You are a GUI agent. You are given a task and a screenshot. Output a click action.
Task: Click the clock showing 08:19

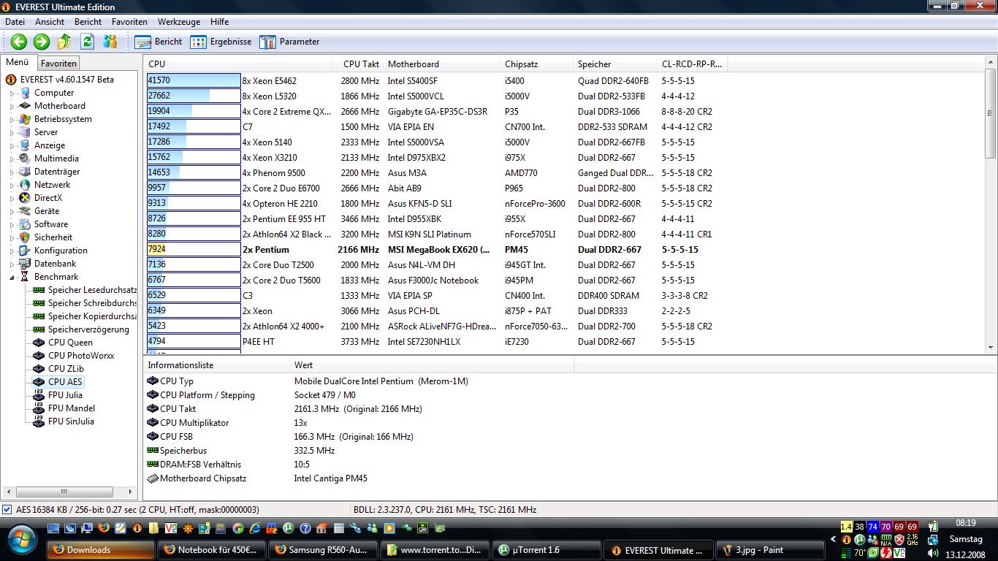click(966, 523)
